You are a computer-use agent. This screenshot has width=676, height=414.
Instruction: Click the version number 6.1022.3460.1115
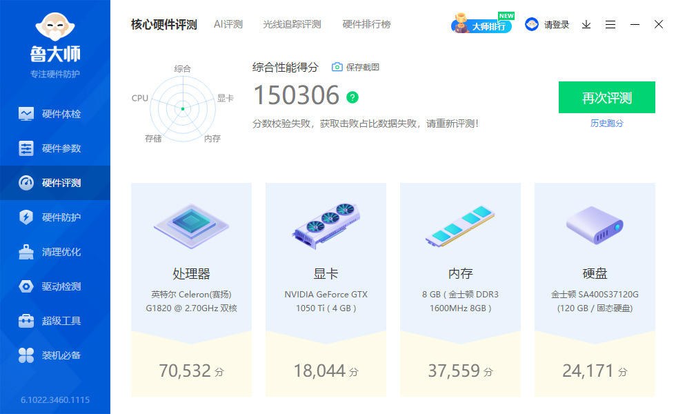[x=55, y=400]
